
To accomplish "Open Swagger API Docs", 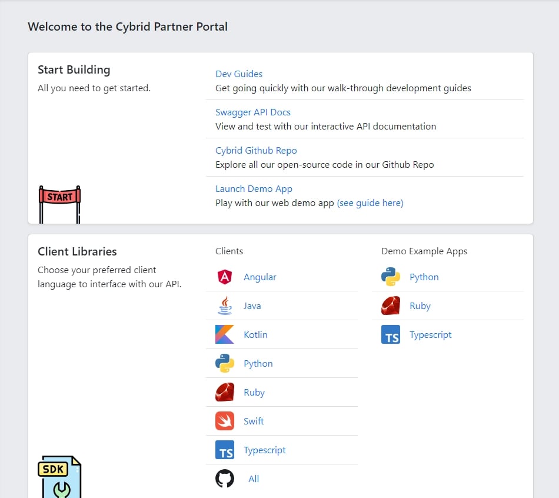I will [x=253, y=112].
